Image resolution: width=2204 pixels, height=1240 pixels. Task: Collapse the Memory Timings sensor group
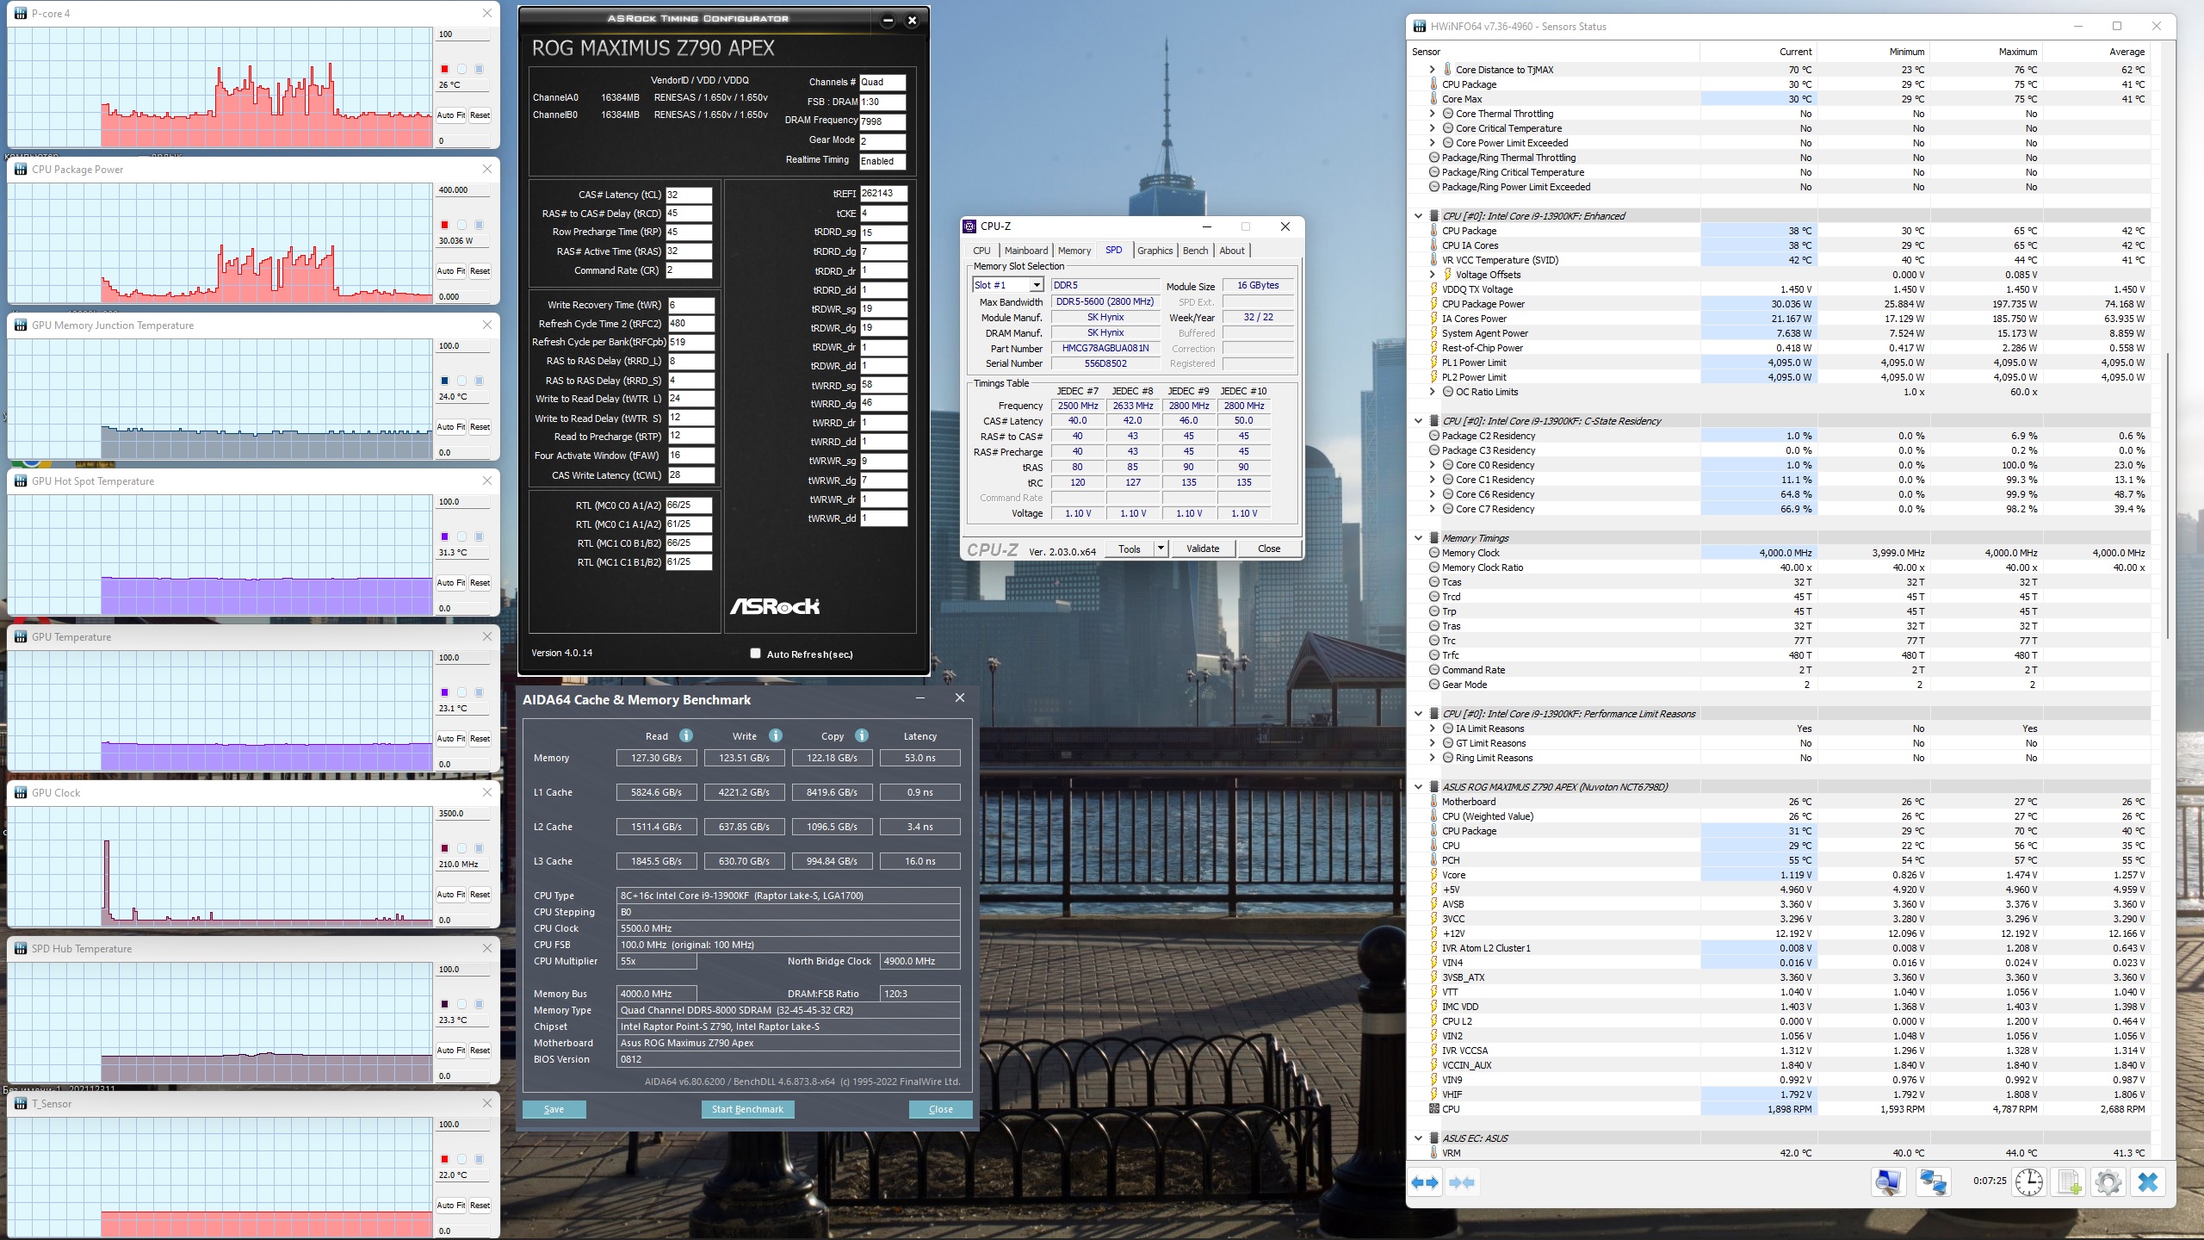pos(1419,538)
